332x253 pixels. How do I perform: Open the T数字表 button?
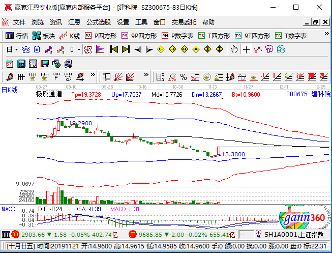(x=291, y=36)
